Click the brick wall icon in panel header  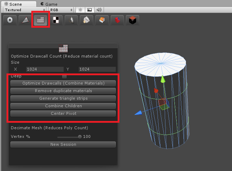pos(63,48)
